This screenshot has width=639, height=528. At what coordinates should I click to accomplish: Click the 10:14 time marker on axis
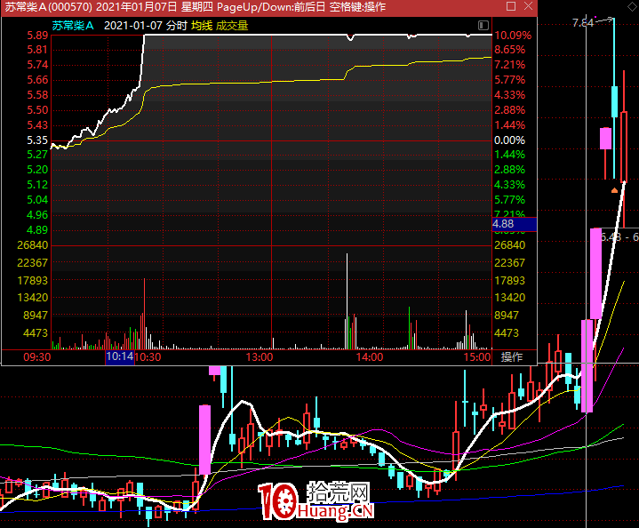coord(120,356)
